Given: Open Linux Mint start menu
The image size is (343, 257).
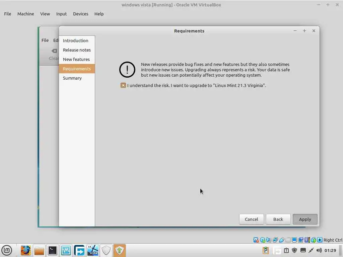Looking at the screenshot, I should coord(7,250).
